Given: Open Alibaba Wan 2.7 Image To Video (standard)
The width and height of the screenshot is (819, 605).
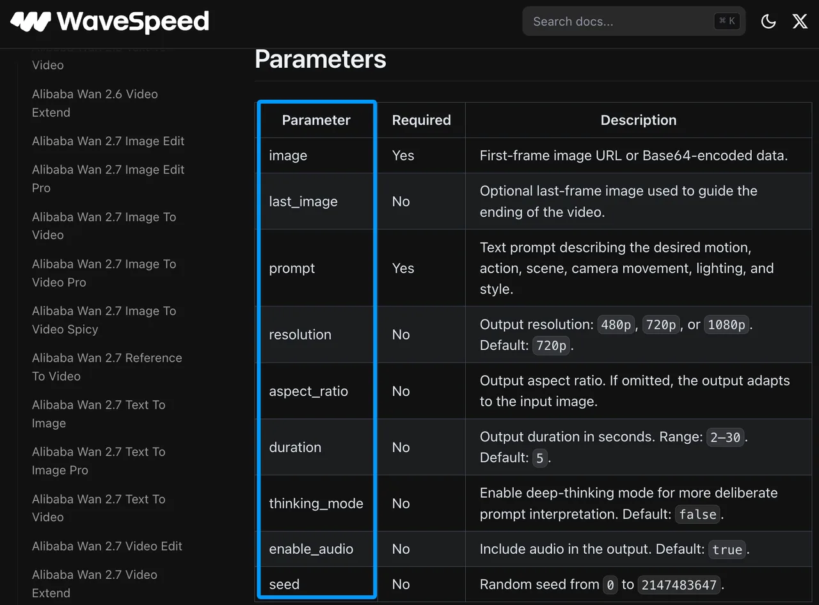Looking at the screenshot, I should [104, 226].
